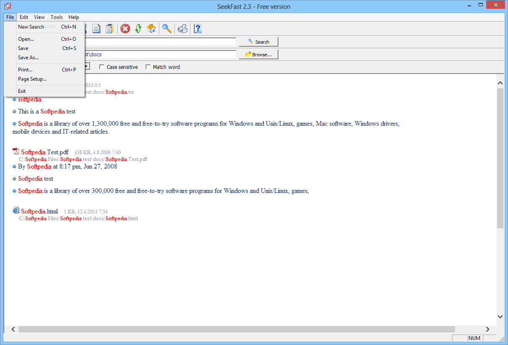Click the '1 KB, 12.4.2011 7:34' file info
Screen dimensions: 508x345
pyautogui.click(x=86, y=212)
